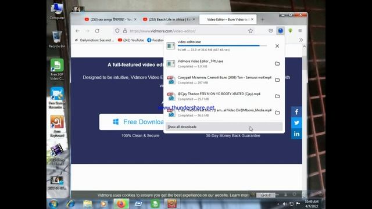Open Dailymotion bookmark
Image resolution: width=372 pixels, height=209 pixels.
click(94, 40)
